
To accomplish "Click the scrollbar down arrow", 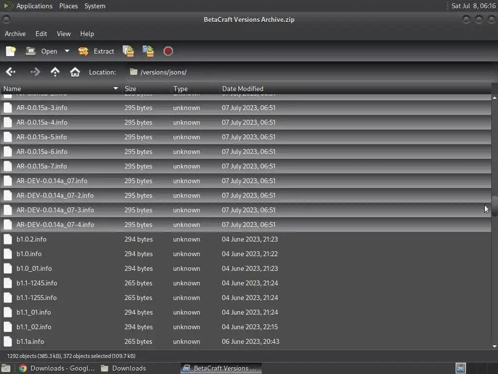I will pos(495,346).
